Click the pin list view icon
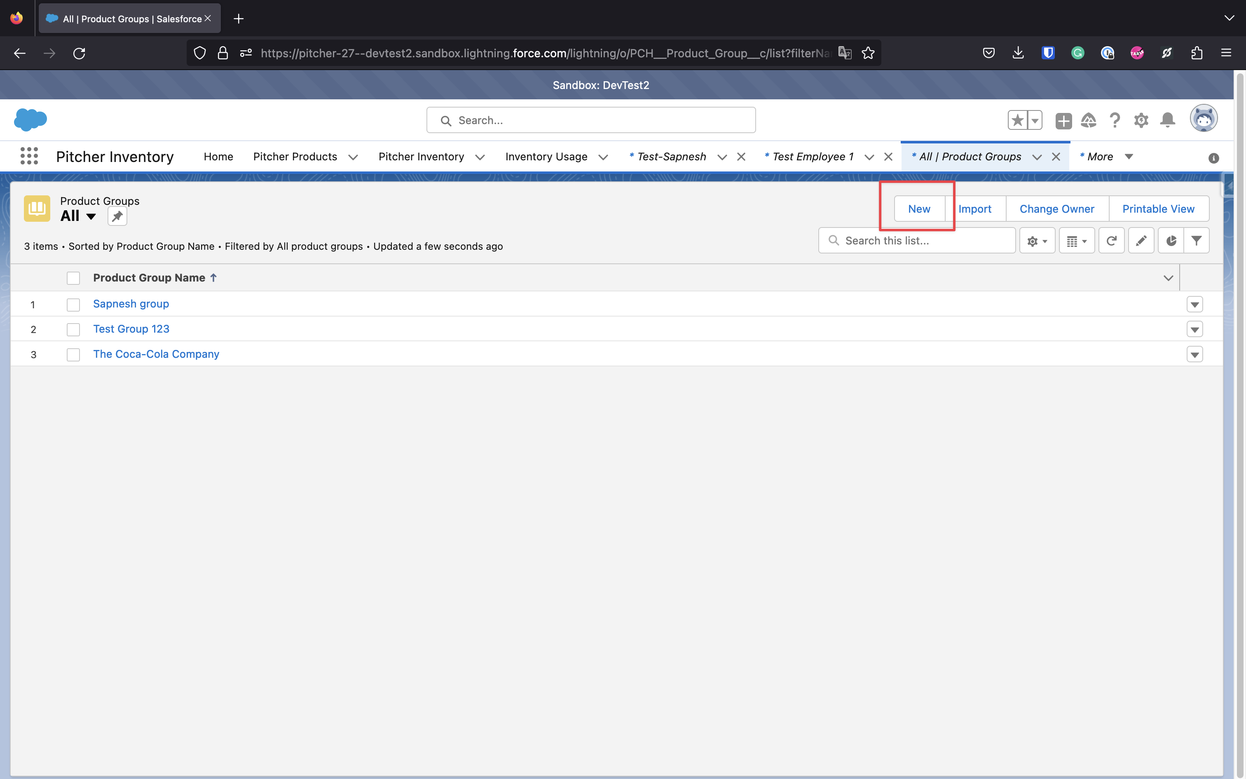The image size is (1246, 779). click(x=117, y=216)
